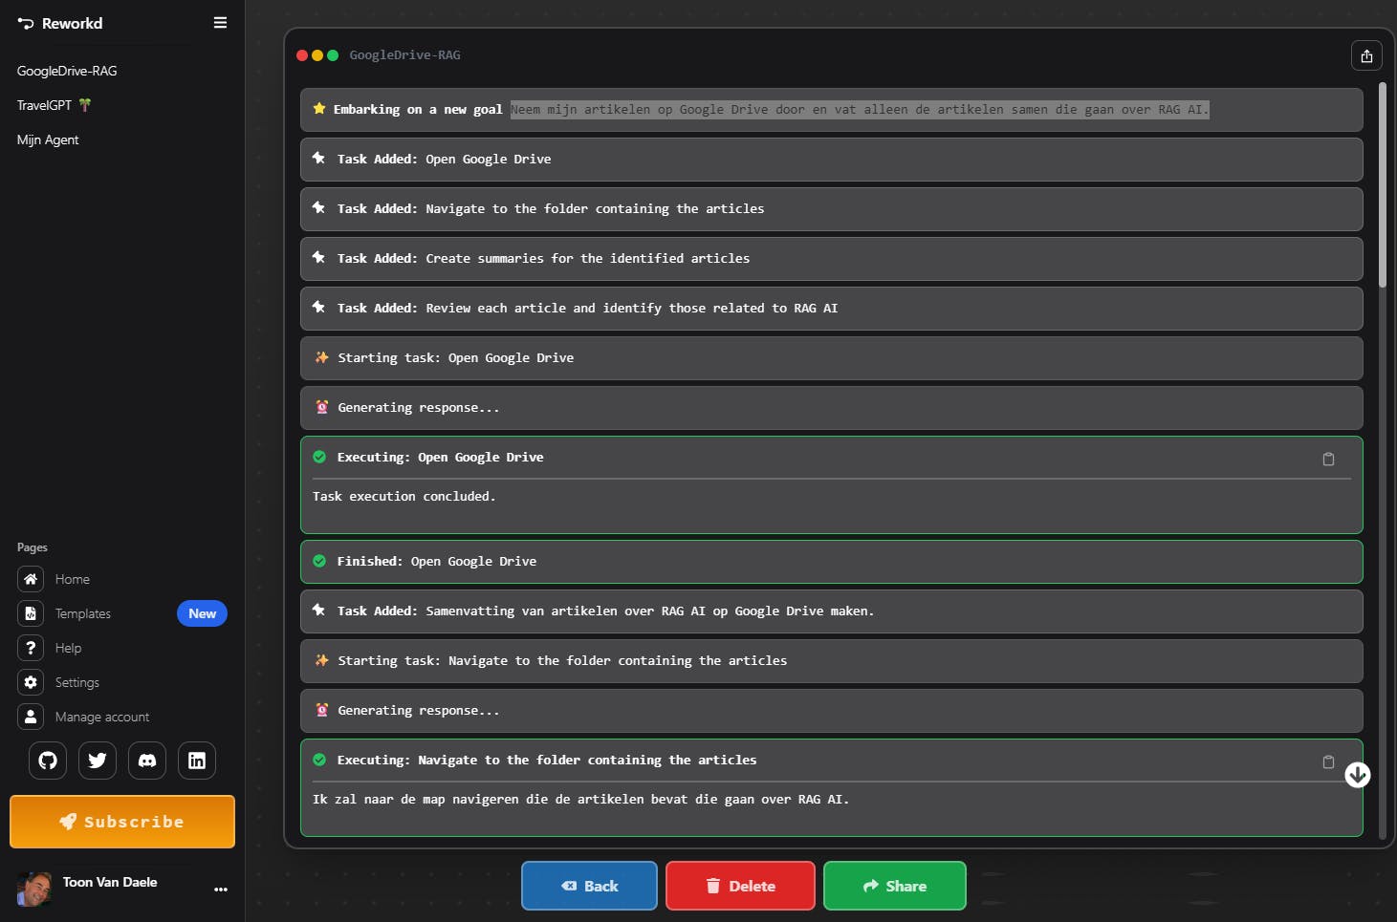Click the export icon in window header
Screen dimensions: 1397x922
point(1366,55)
